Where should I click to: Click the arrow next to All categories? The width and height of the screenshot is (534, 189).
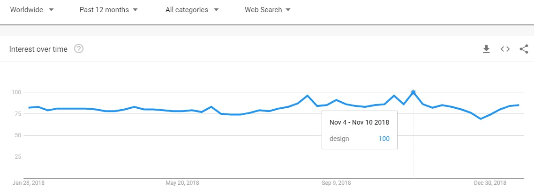coord(216,10)
